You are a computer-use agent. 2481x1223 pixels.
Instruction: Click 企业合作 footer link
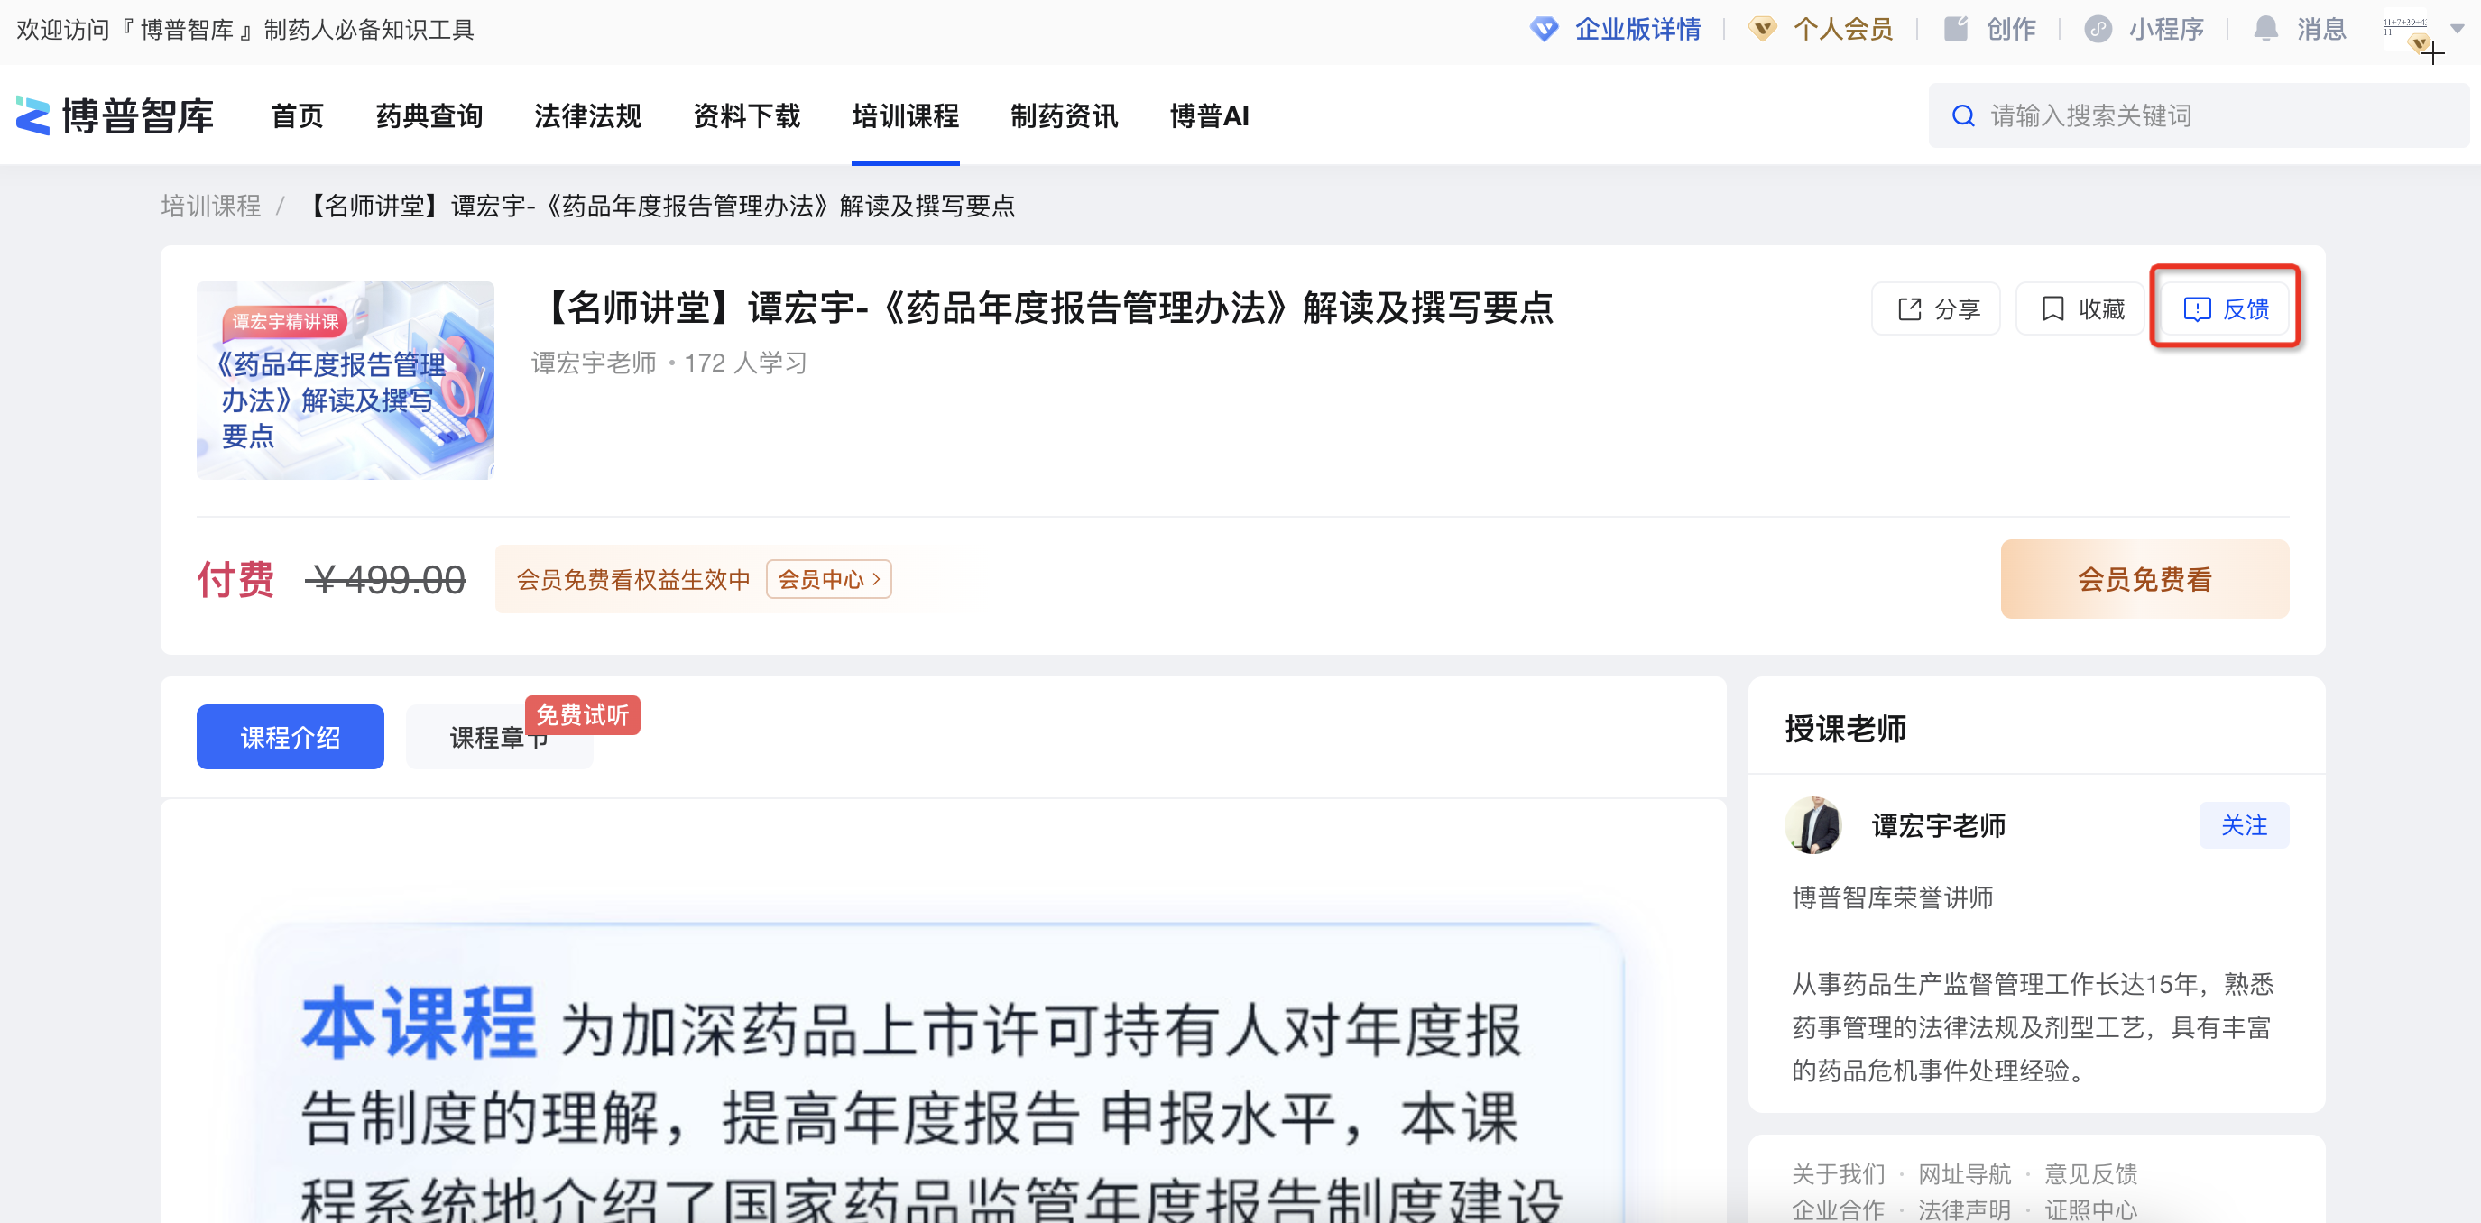[x=1838, y=1209]
